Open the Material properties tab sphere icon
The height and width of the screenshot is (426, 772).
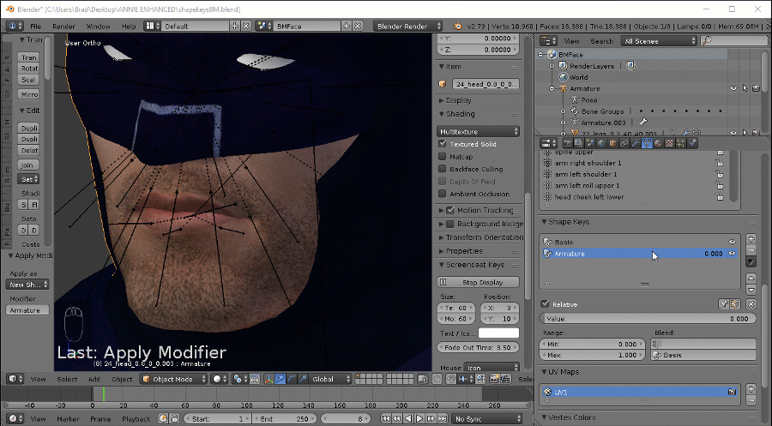tap(658, 143)
